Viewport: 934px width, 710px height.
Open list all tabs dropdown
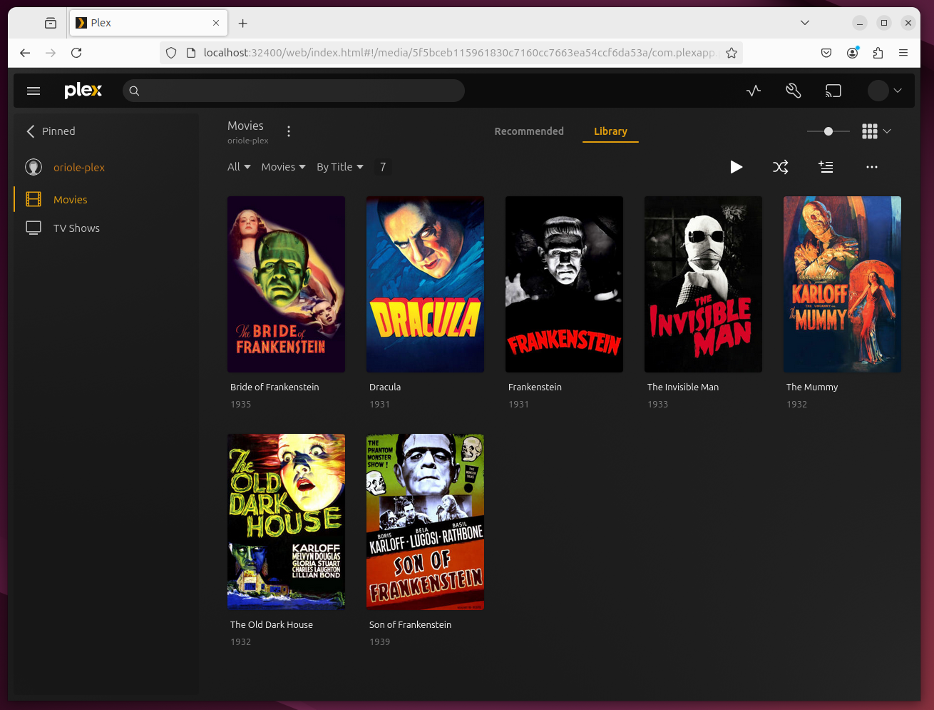[805, 23]
